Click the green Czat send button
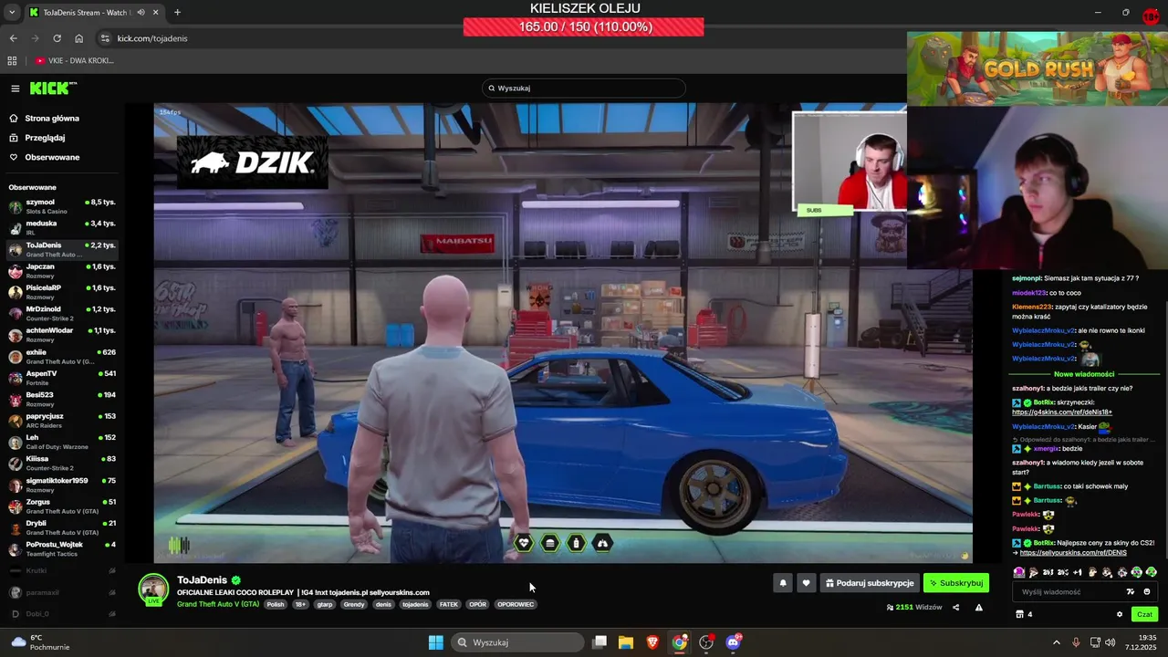Viewport: 1168px width, 657px height. point(1144,614)
